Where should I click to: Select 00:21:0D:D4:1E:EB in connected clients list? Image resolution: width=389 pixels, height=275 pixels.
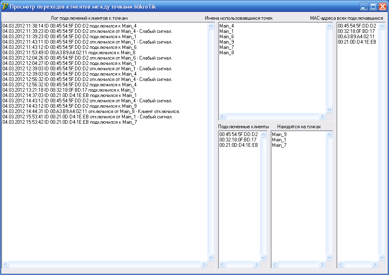[238, 145]
